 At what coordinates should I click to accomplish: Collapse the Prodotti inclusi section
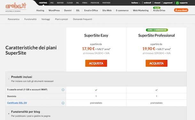(x=9, y=79)
